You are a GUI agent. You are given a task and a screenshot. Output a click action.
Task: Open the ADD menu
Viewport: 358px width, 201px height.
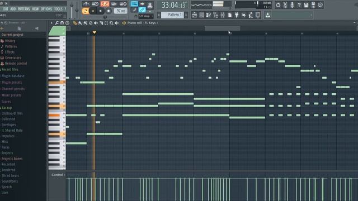click(x=13, y=9)
